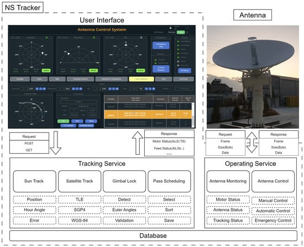Open the Satellite selection field in Positioning panel
304x247 pixels.
point(78,102)
